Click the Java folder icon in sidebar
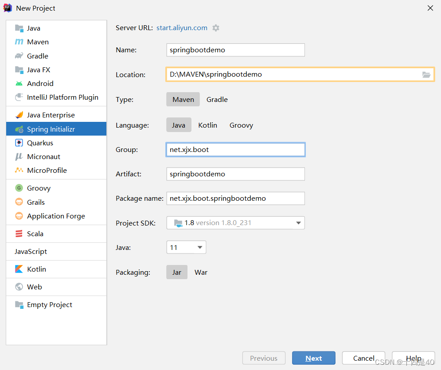Screen dimensions: 441x370 click(x=19, y=28)
